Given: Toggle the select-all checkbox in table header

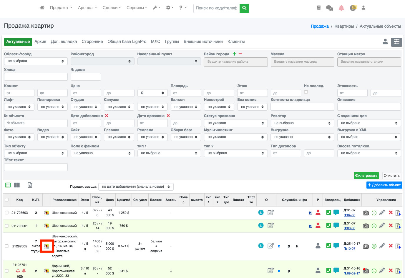Looking at the screenshot, I should pos(6,200).
